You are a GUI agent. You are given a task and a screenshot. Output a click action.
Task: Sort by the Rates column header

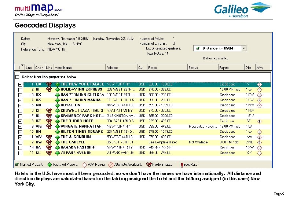pos(167,67)
